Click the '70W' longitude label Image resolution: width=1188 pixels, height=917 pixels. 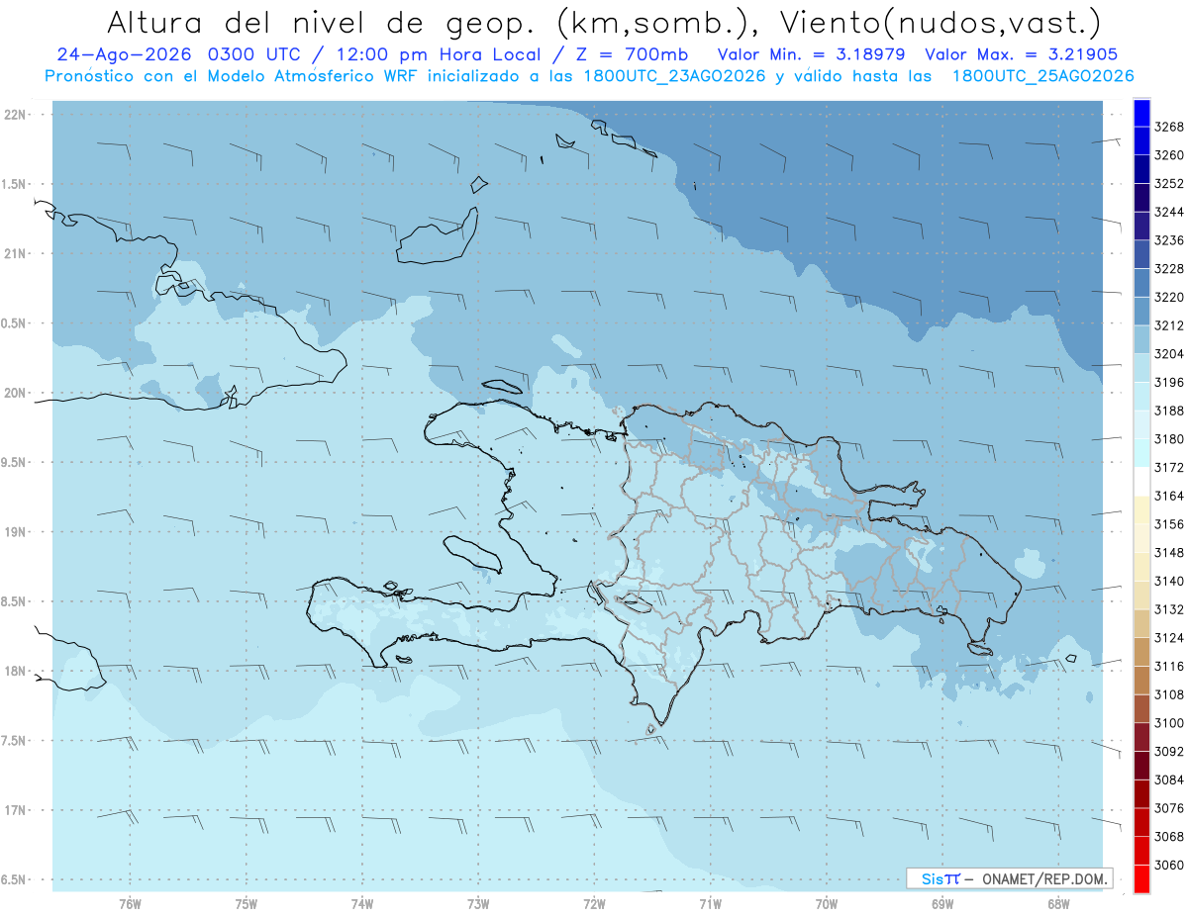point(827,904)
